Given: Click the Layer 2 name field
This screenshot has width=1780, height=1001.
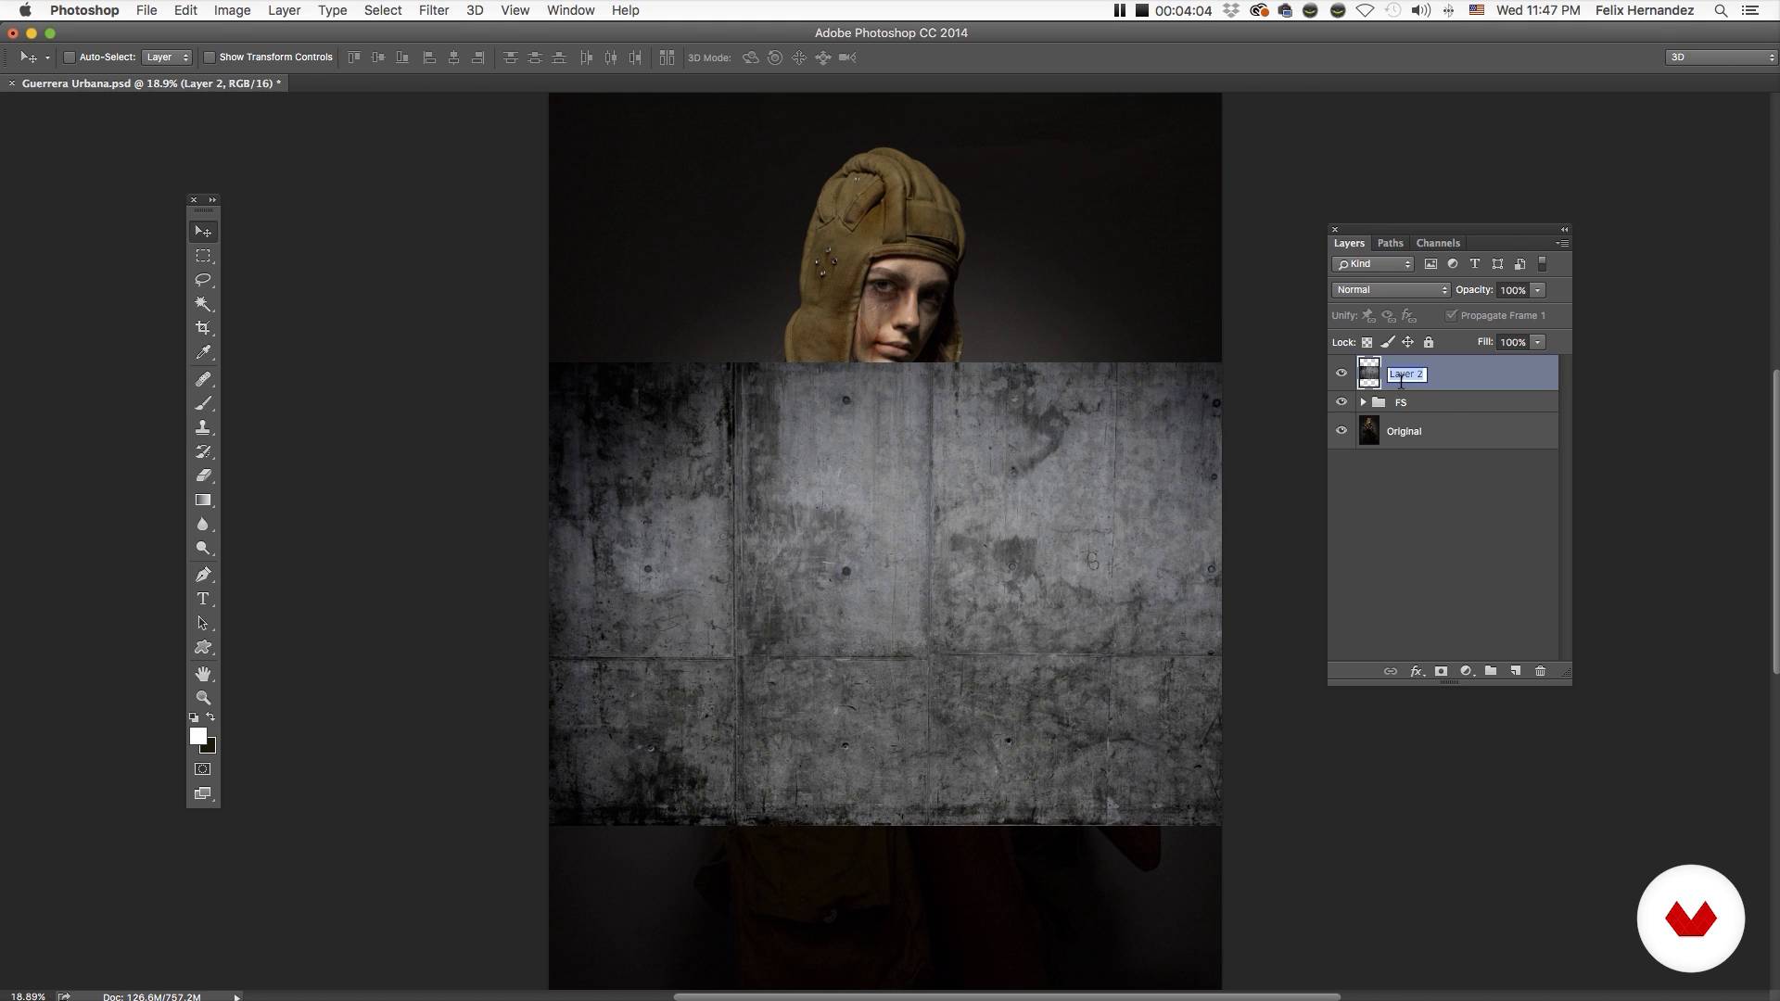Looking at the screenshot, I should 1406,374.
